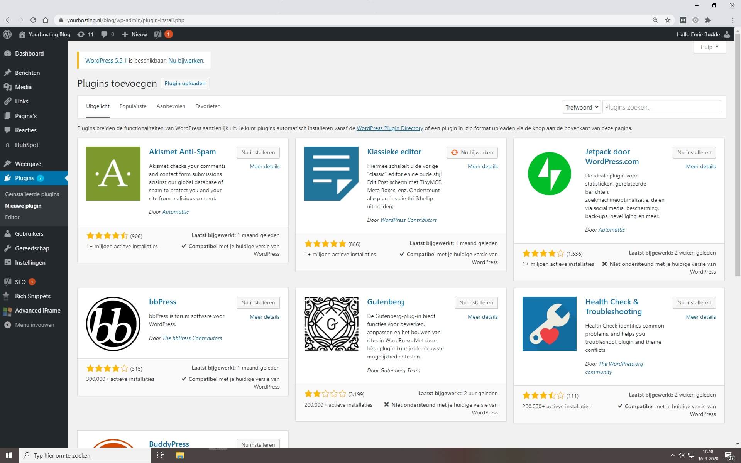
Task: Install Jetpack door WordPress.com
Action: point(694,152)
